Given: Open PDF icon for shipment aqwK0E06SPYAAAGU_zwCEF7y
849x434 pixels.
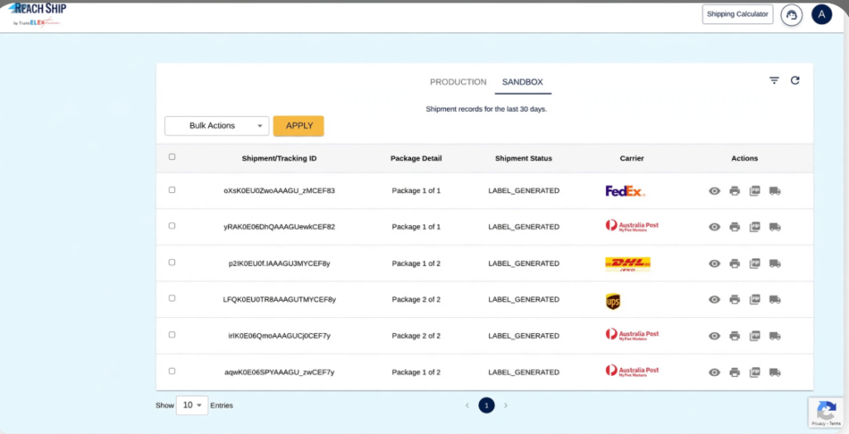Looking at the screenshot, I should tap(754, 373).
